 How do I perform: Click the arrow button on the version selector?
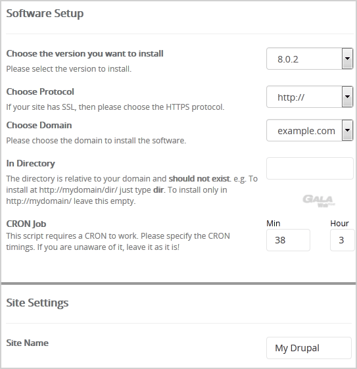347,59
